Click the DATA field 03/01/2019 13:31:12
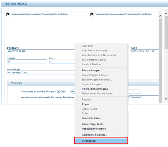The height and width of the screenshot is (147, 168). pyautogui.click(x=145, y=51)
